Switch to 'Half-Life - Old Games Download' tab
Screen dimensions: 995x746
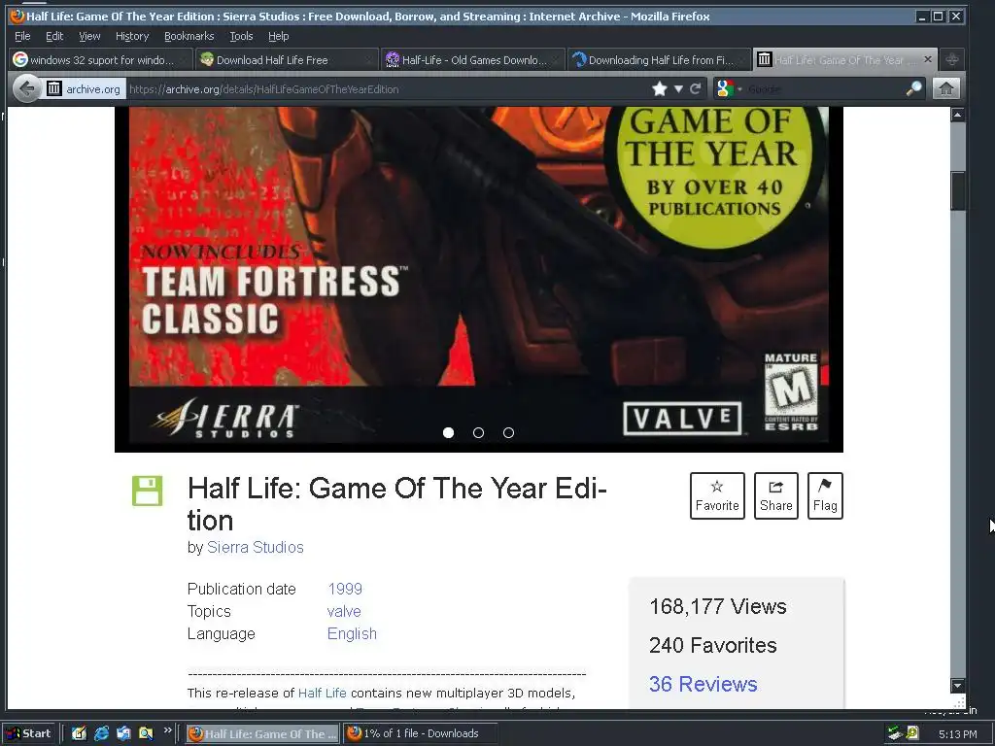click(x=473, y=59)
